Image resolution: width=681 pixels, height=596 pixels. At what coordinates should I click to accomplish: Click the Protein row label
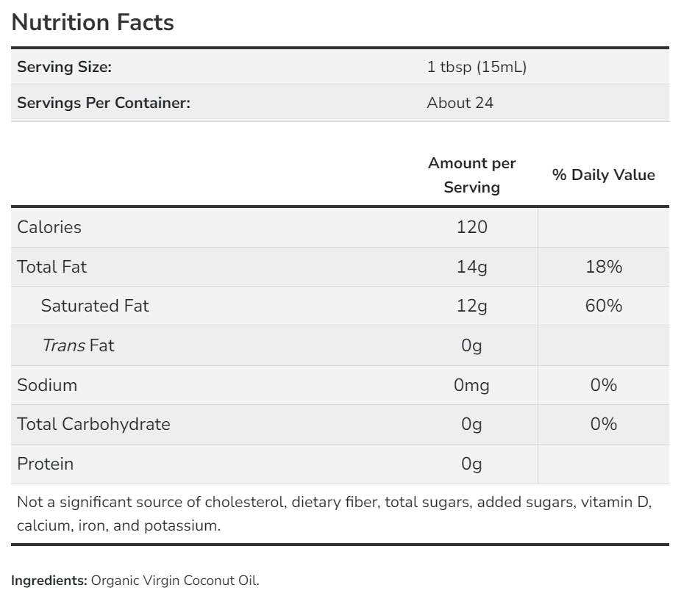click(x=46, y=464)
